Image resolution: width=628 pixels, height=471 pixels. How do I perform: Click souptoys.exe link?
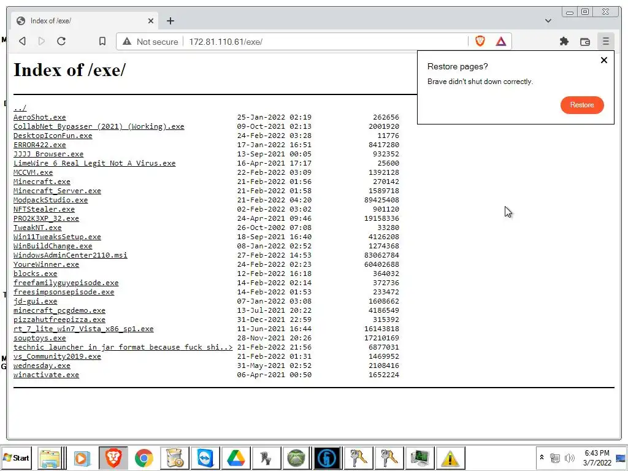point(40,339)
